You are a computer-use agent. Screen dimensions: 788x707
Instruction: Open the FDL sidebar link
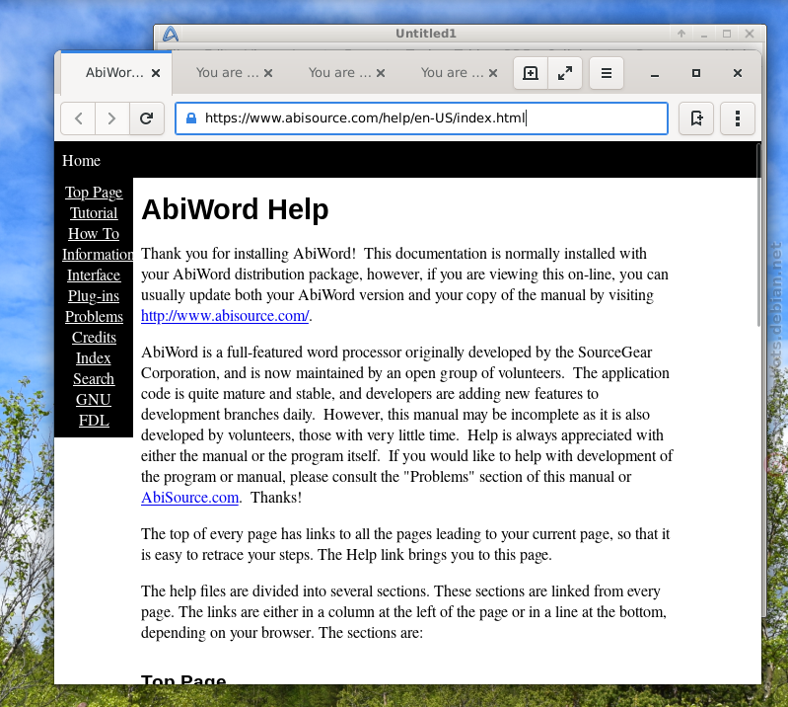coord(94,421)
